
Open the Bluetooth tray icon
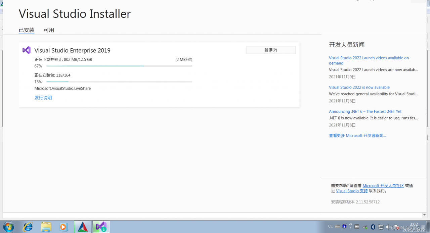pos(373,227)
